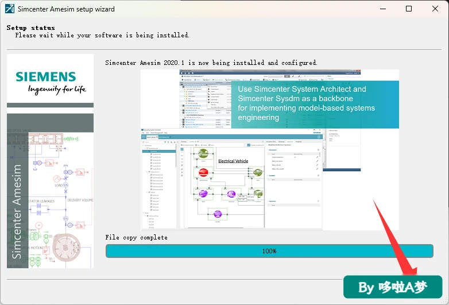This screenshot has height=305, width=449.
Task: Click the 'DELIVERY VOLUME' label in sidebar diagram
Action: click(x=80, y=200)
